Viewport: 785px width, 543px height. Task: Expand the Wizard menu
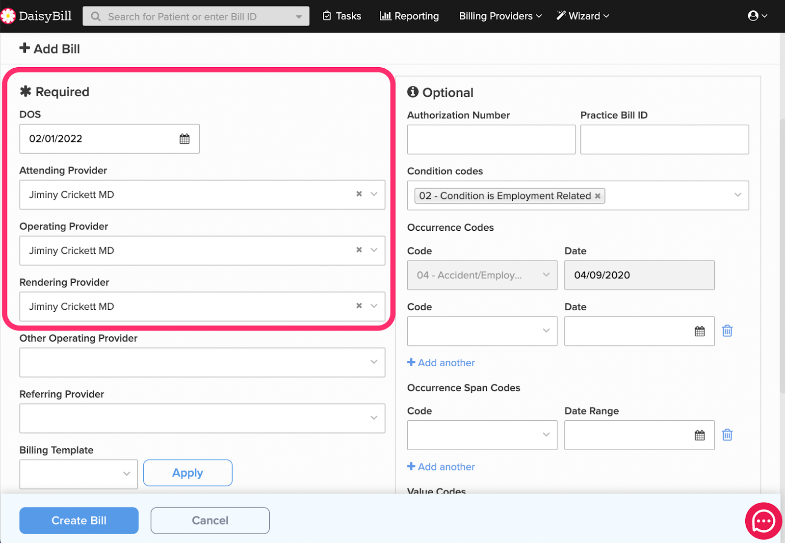tap(583, 16)
